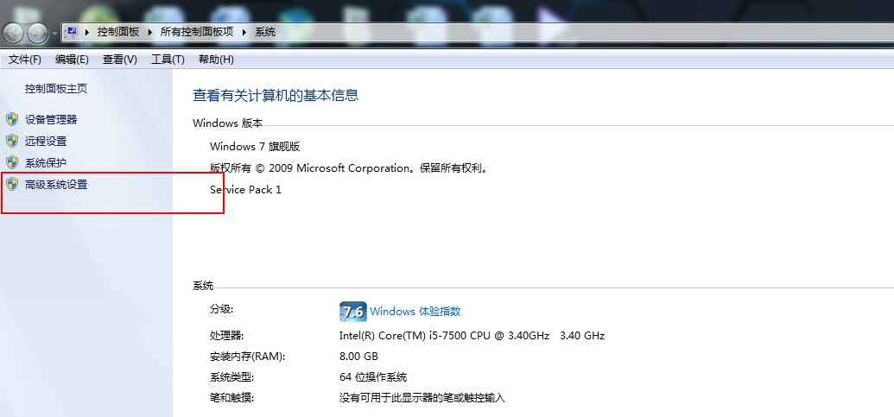Click the 处理器: label

[227, 336]
